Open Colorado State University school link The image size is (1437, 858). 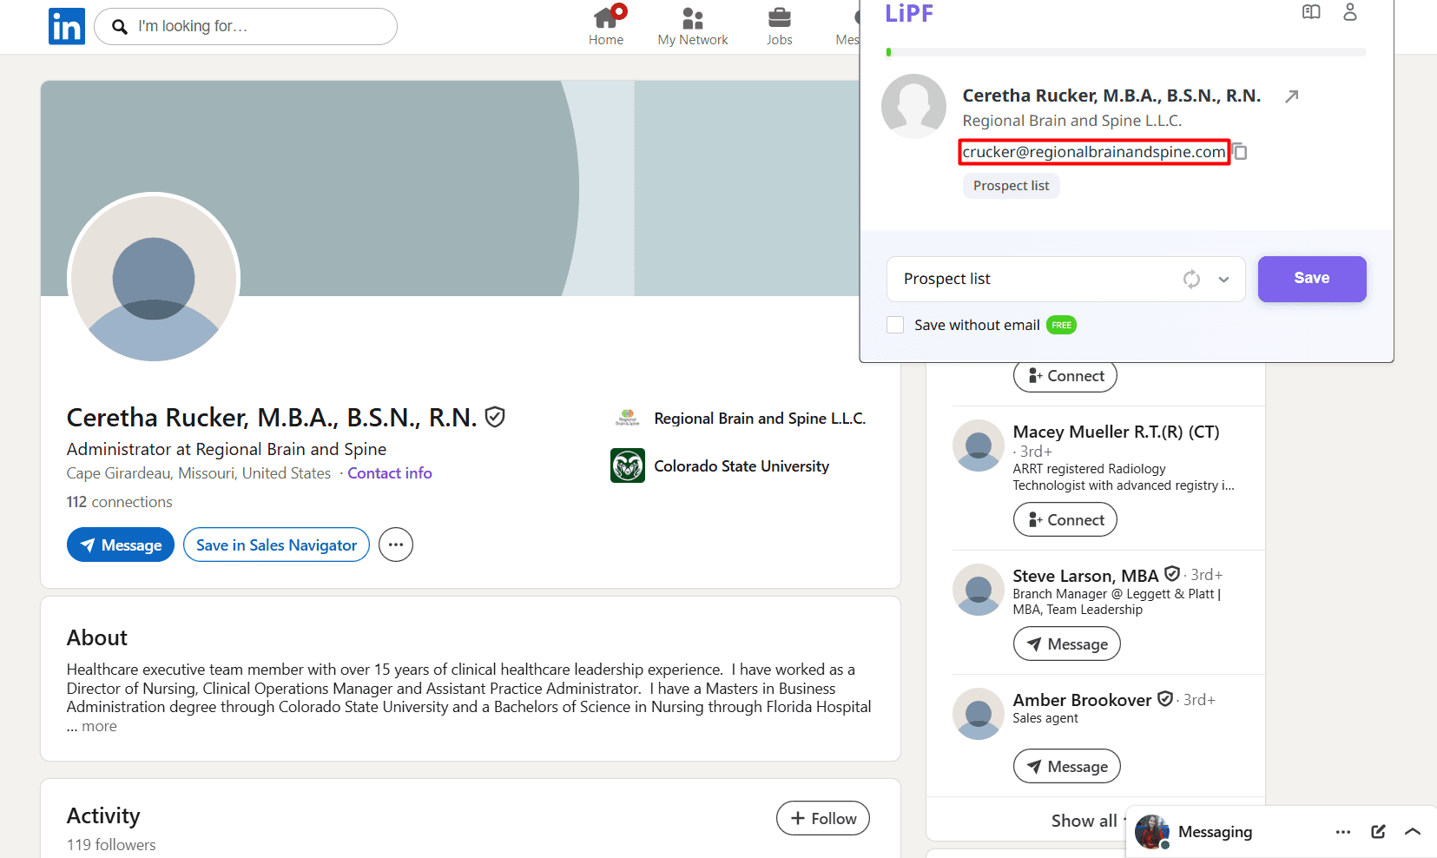point(742,466)
